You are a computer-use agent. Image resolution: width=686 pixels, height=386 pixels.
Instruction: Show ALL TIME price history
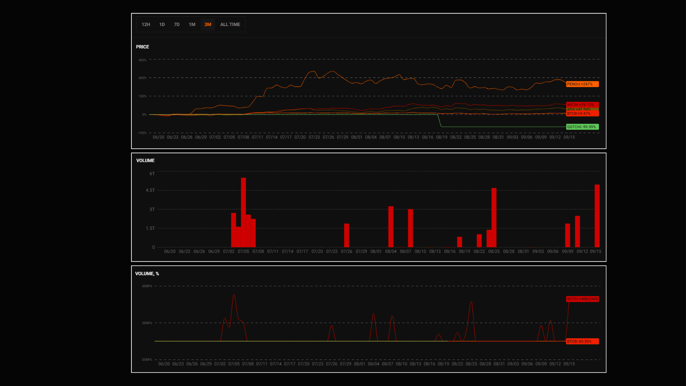[x=230, y=24]
